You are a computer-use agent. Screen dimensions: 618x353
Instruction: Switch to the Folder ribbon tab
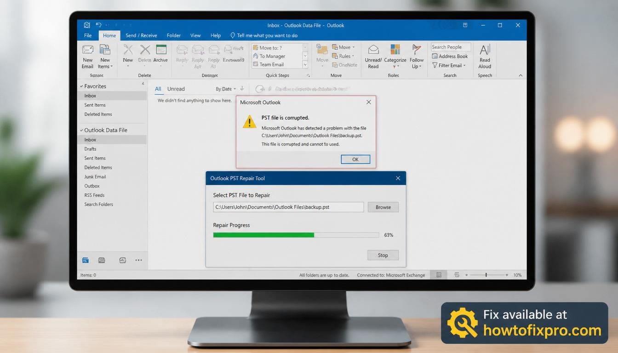(x=174, y=35)
